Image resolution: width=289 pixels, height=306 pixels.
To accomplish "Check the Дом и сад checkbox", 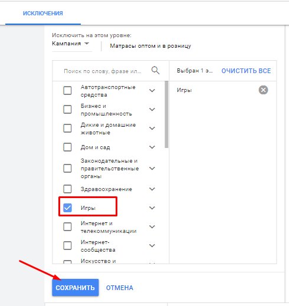I will tap(67, 147).
